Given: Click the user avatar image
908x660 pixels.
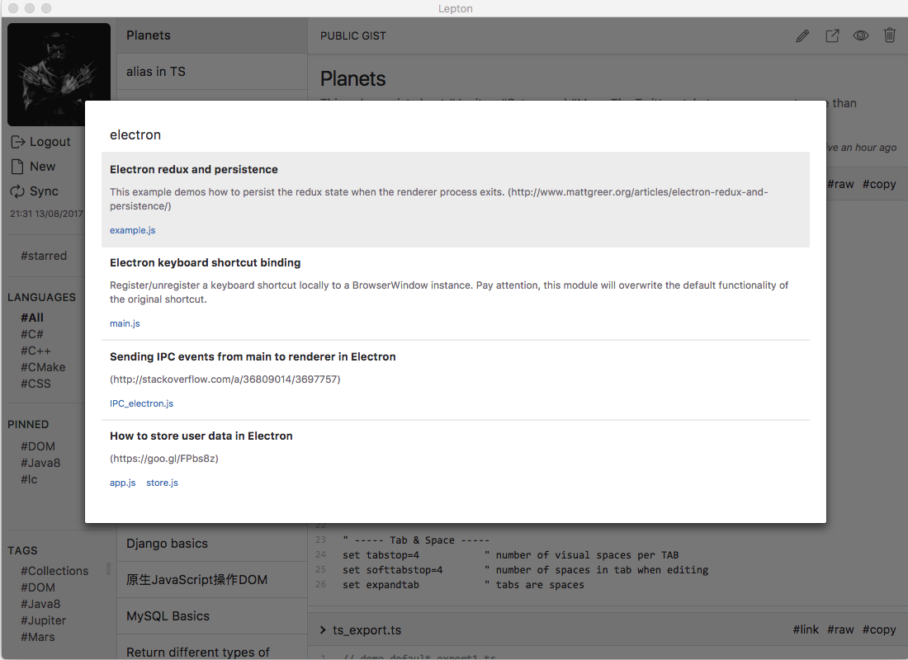Looking at the screenshot, I should [59, 74].
